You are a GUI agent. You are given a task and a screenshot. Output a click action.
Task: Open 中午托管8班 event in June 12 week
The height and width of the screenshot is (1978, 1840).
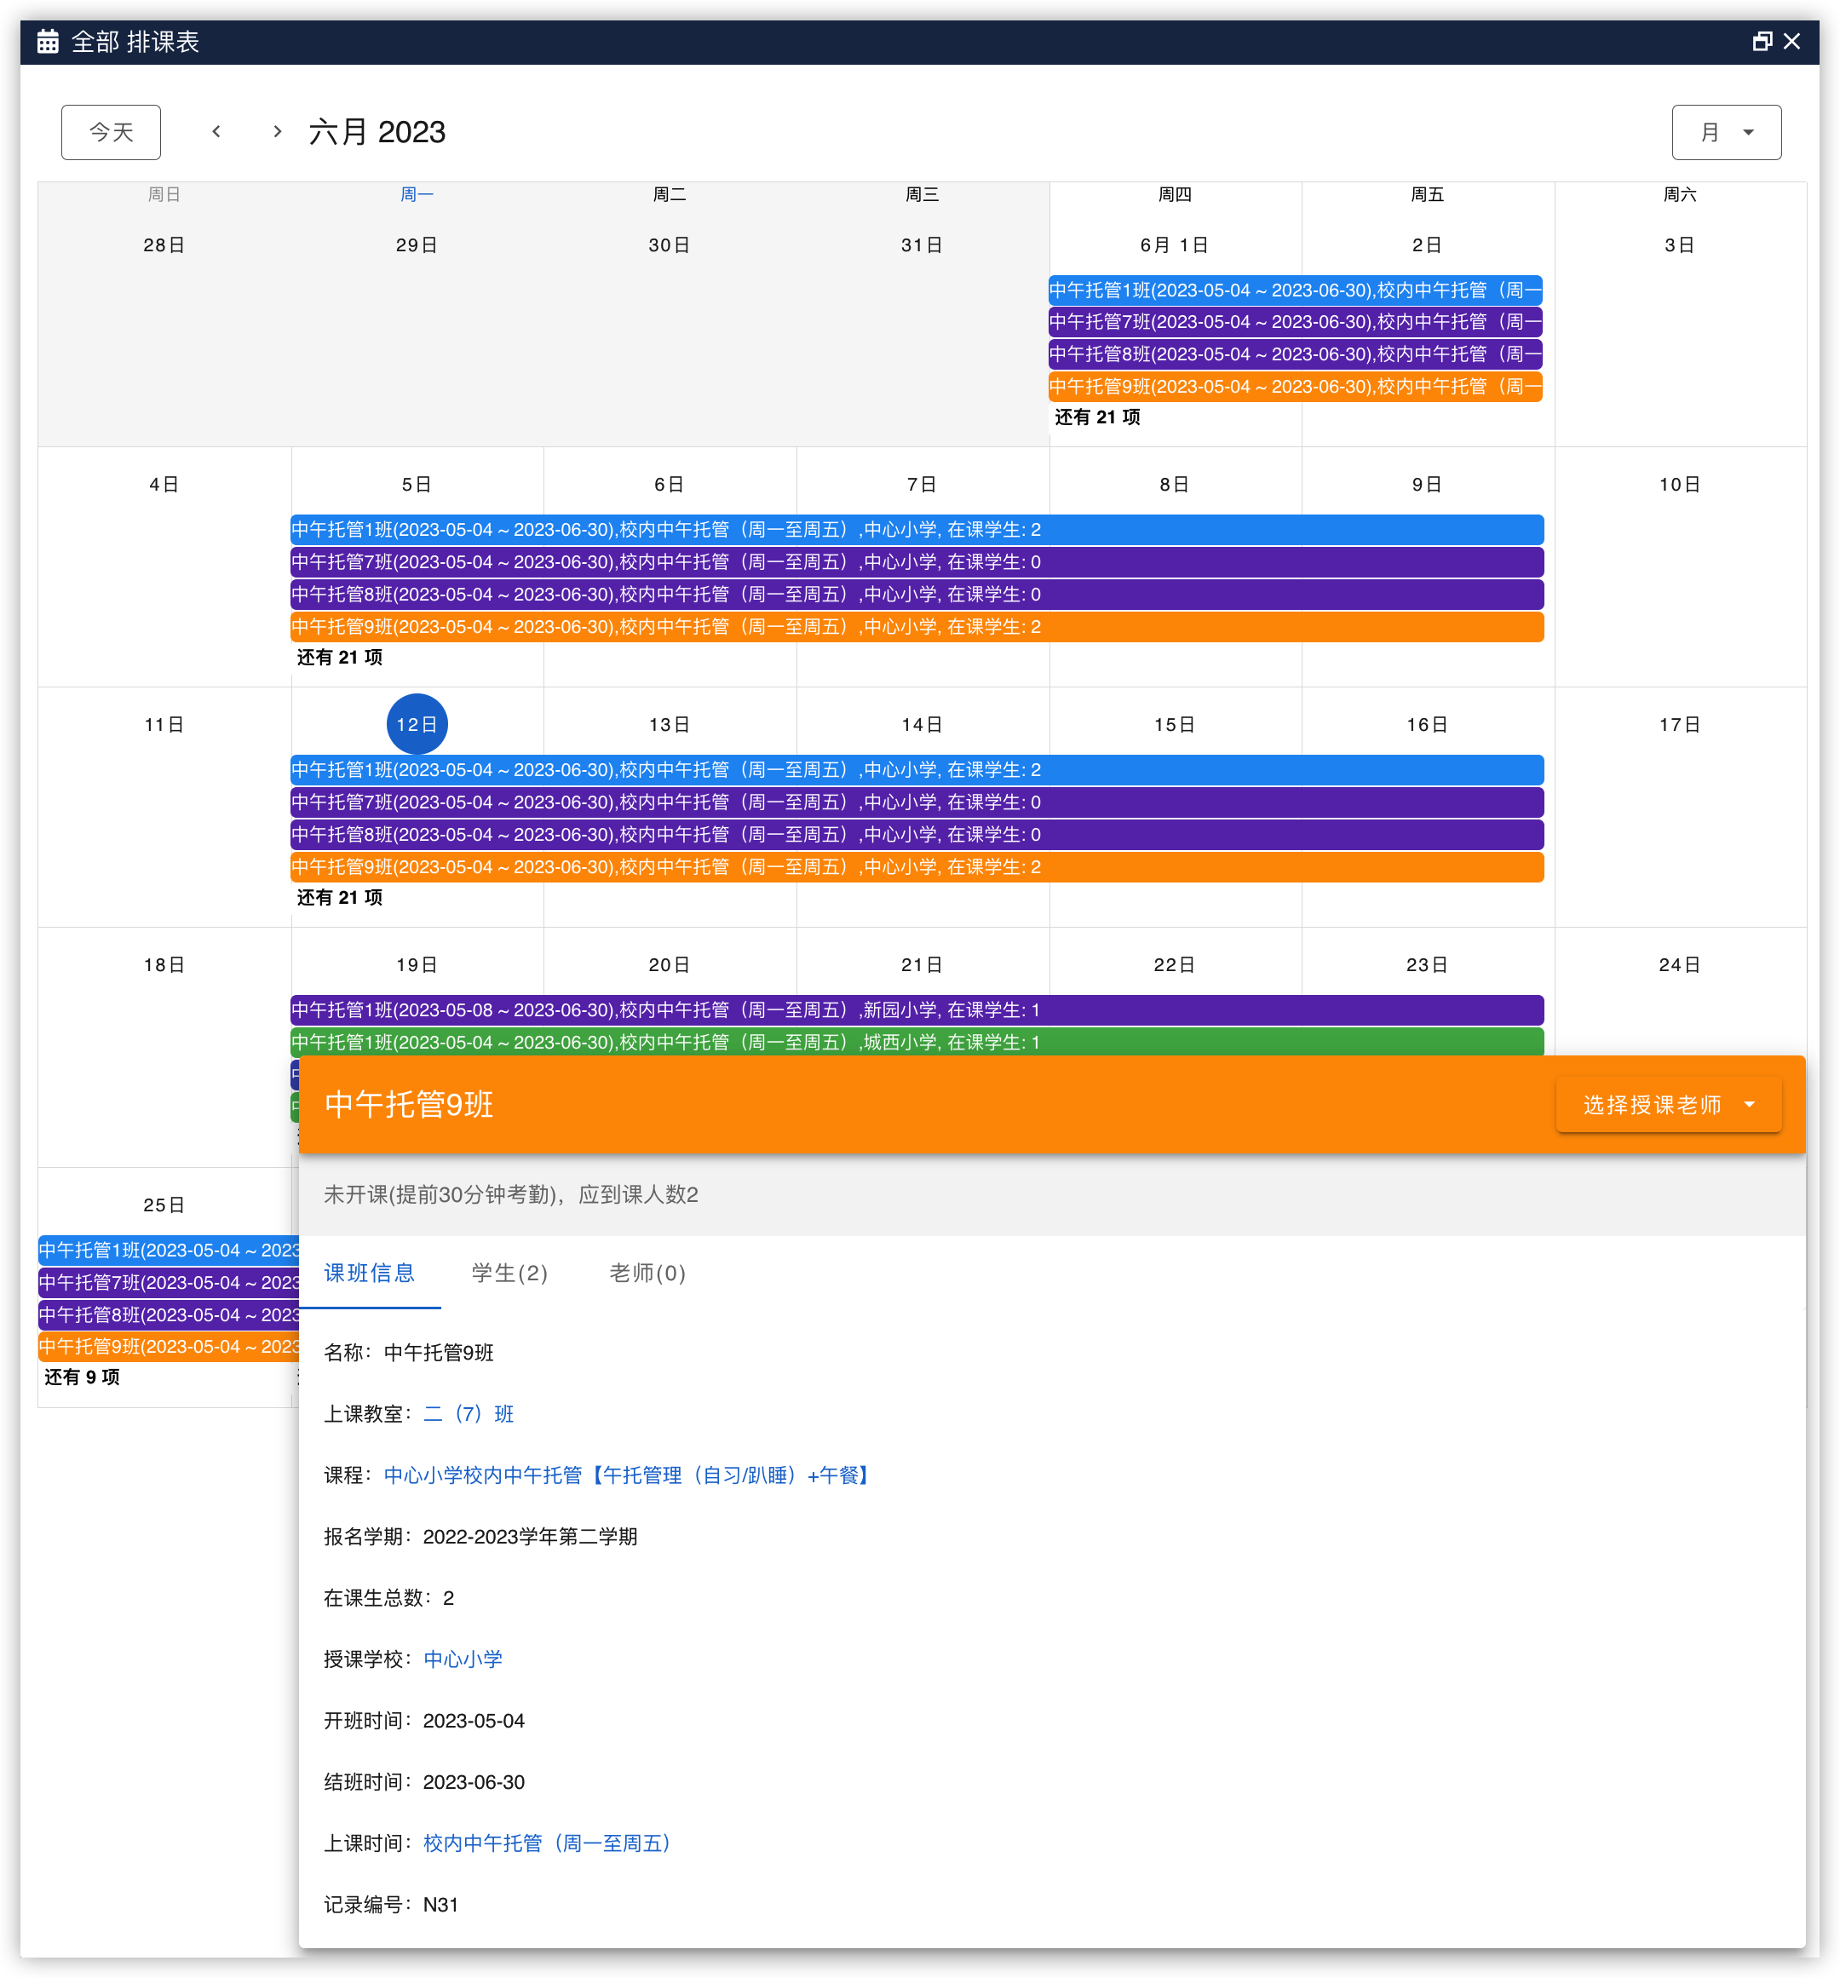[x=917, y=835]
